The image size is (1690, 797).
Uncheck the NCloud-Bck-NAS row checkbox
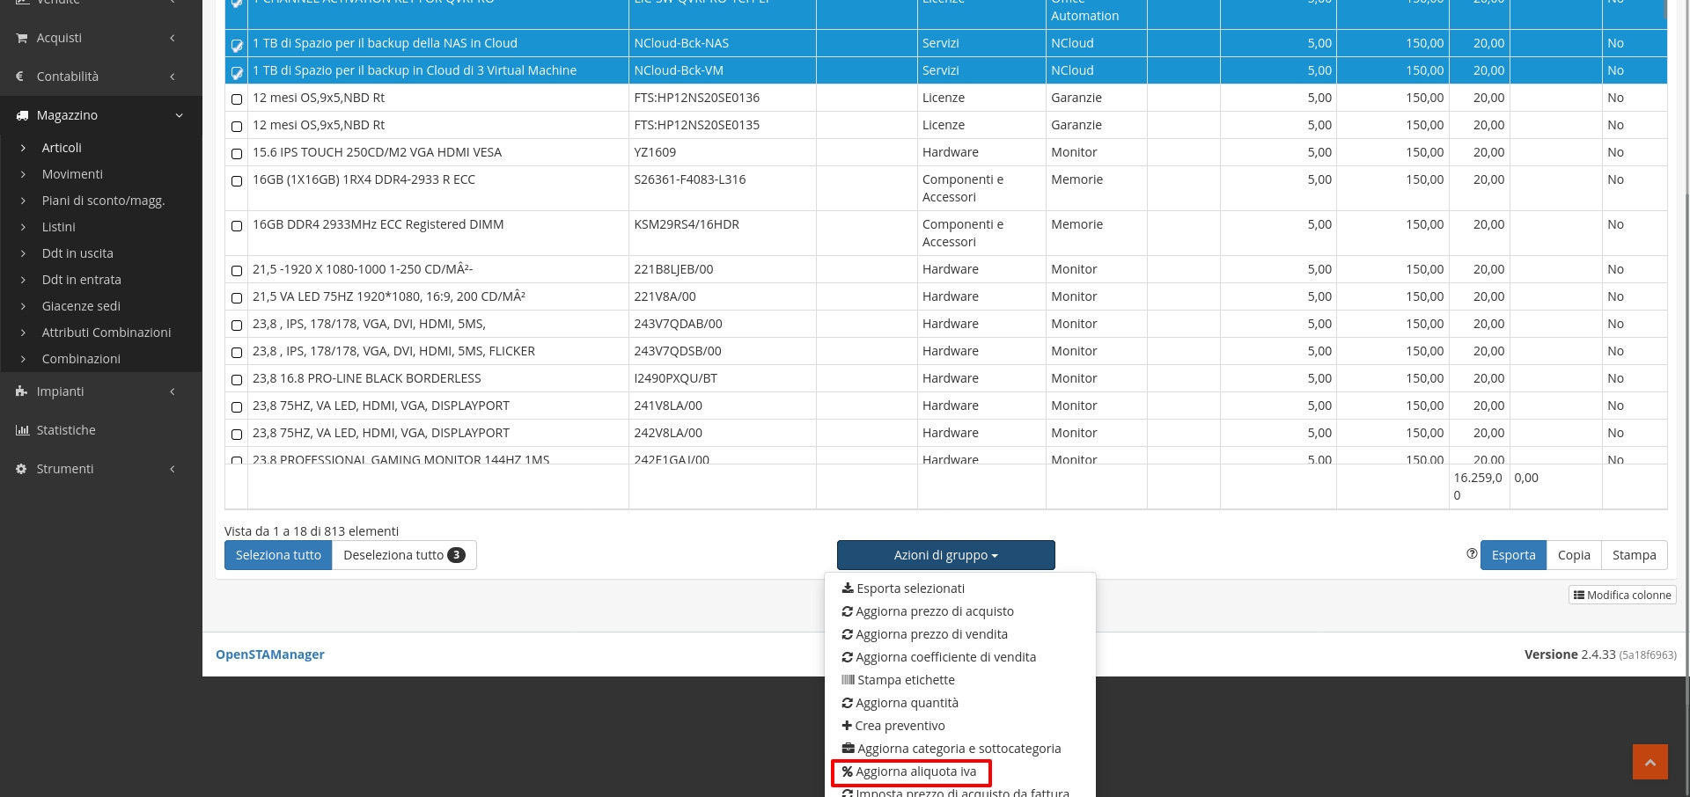coord(237,45)
